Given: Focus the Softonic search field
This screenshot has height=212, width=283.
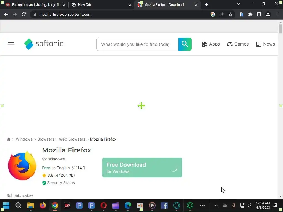Looking at the screenshot, I should [137, 44].
